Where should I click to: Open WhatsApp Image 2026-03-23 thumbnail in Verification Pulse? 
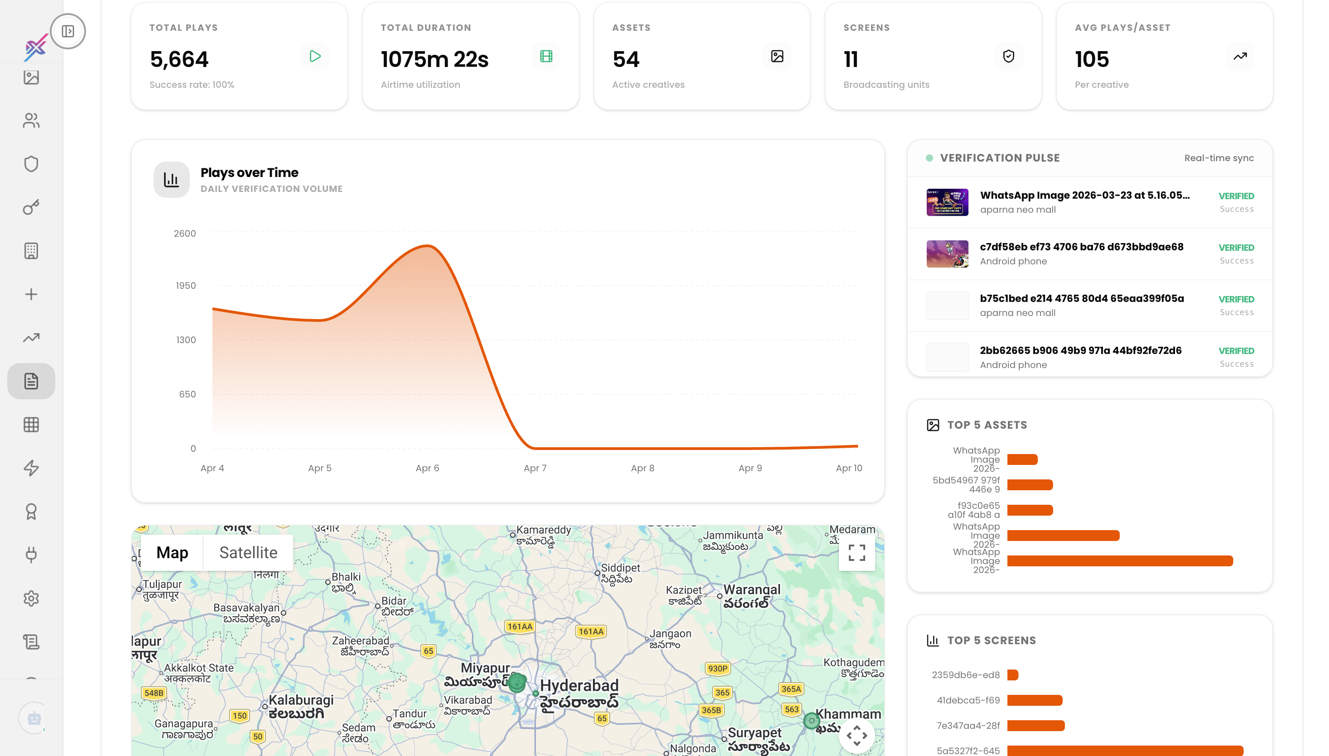[947, 202]
